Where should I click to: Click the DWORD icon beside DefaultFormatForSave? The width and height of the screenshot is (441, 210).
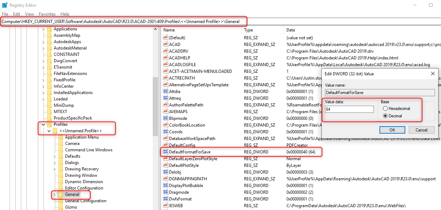pos(165,152)
